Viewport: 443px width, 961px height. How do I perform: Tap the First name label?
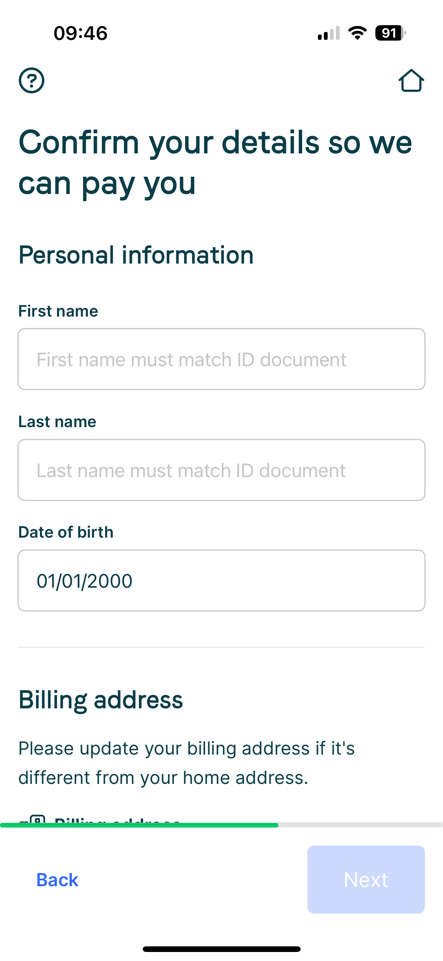click(58, 311)
